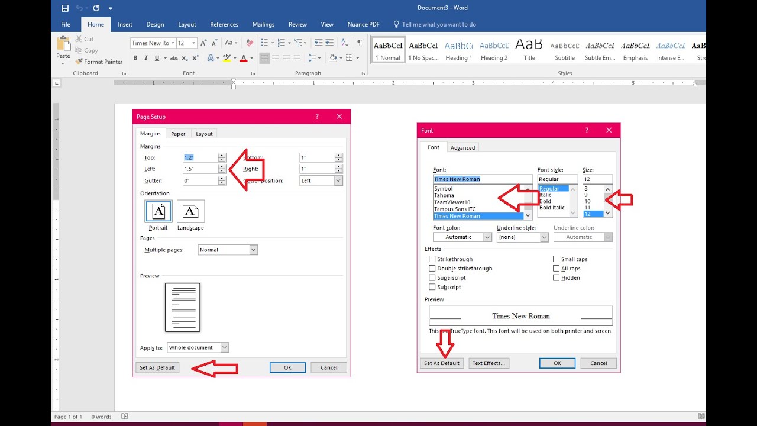Open the Multiple pages dropdown
The image size is (757, 426).
click(253, 250)
